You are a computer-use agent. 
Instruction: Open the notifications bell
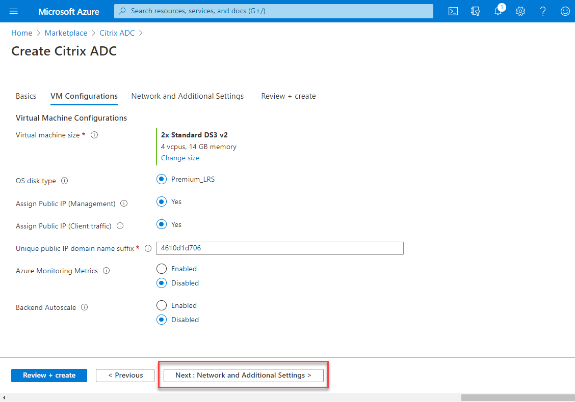499,10
